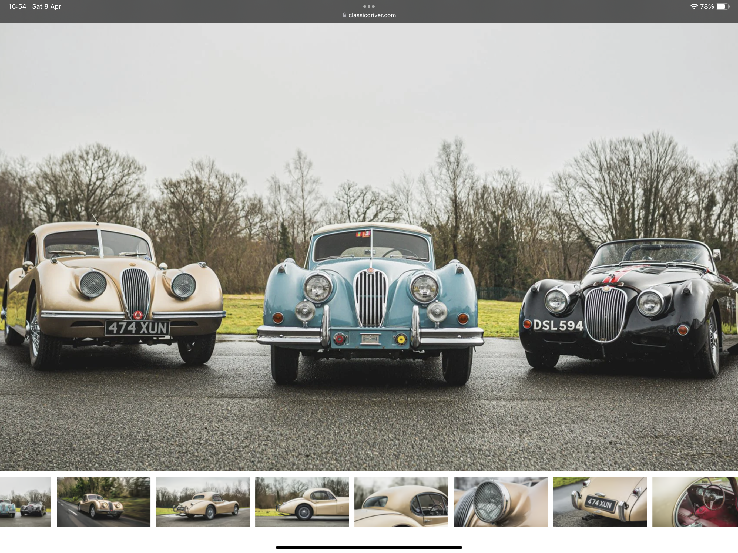
Task: Tap the 16:54 clock in status bar
Action: pos(17,6)
